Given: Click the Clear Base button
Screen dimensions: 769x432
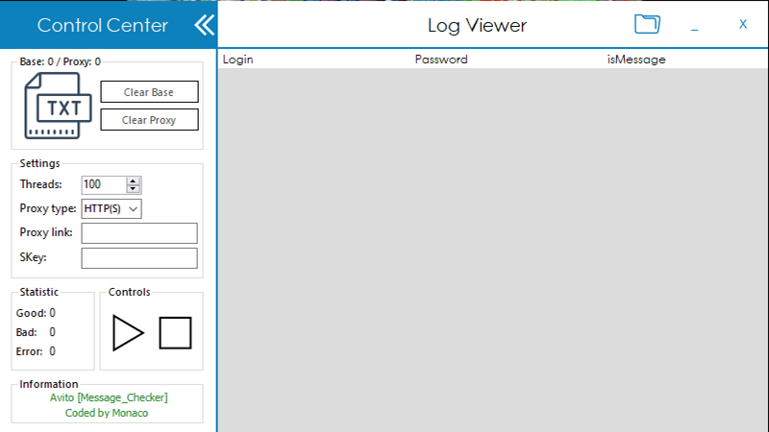Looking at the screenshot, I should click(x=150, y=92).
